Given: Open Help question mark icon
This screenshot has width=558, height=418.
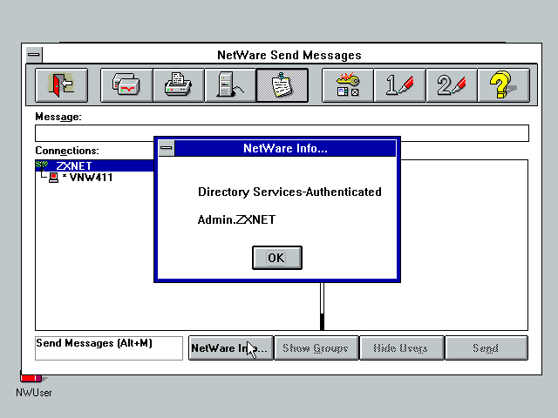Looking at the screenshot, I should pos(504,85).
